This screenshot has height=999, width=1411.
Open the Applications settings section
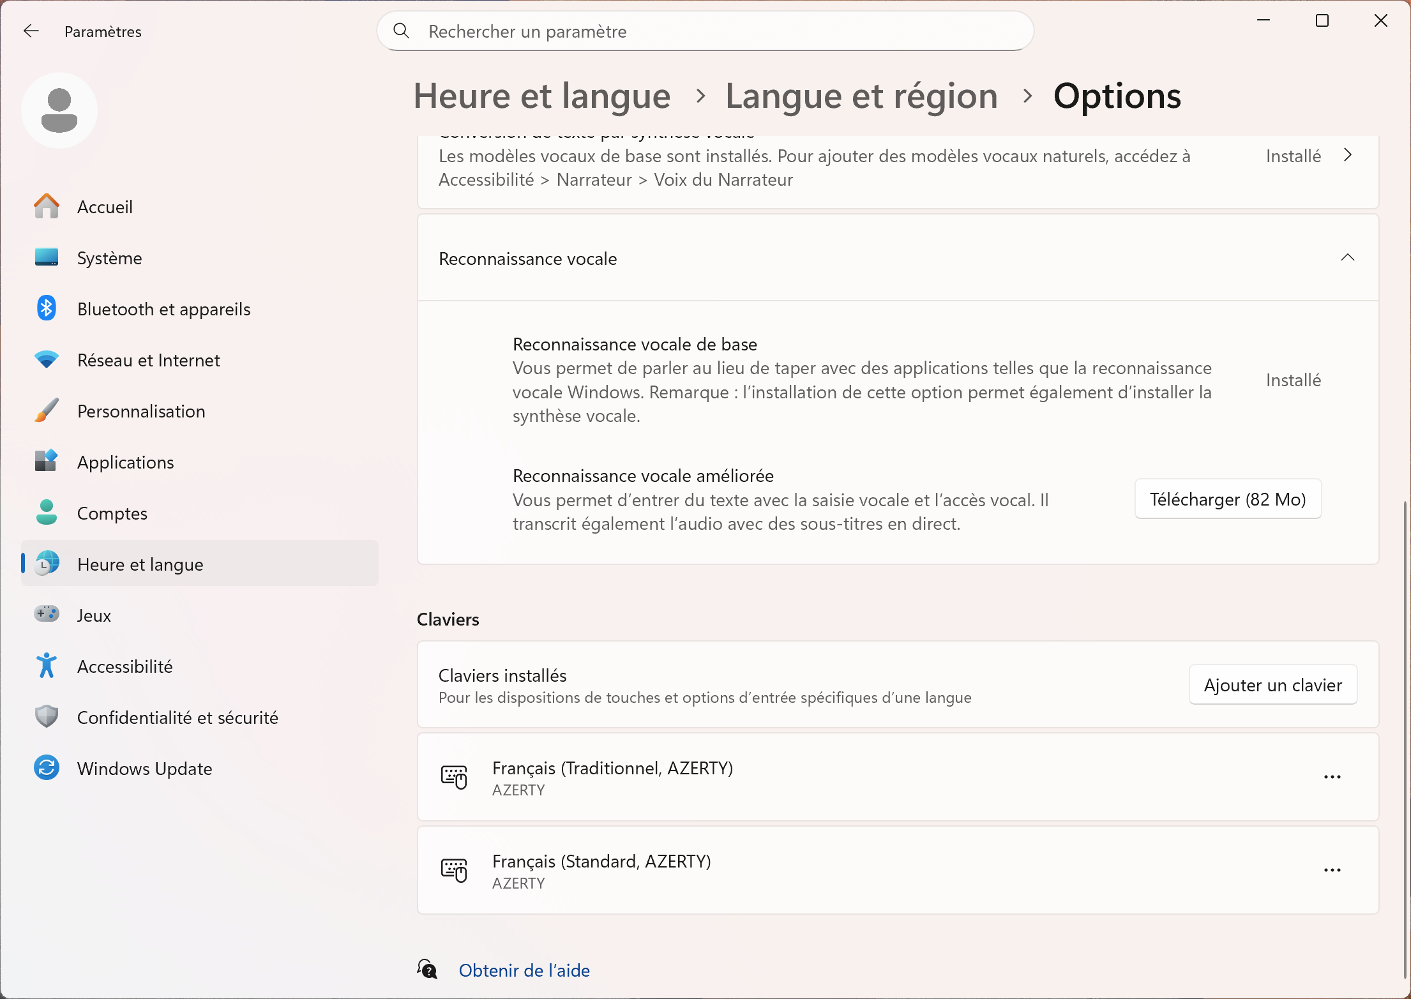point(126,462)
